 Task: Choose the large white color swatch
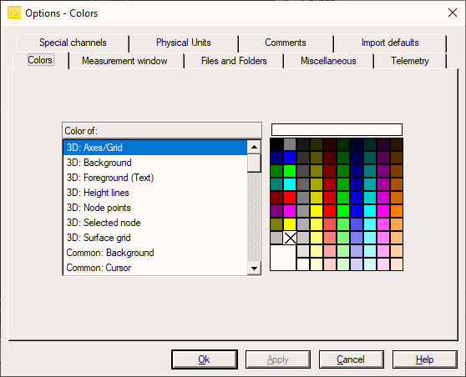pos(283,258)
